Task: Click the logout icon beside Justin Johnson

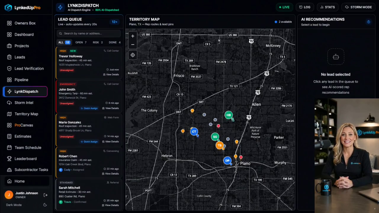Action: (46, 195)
